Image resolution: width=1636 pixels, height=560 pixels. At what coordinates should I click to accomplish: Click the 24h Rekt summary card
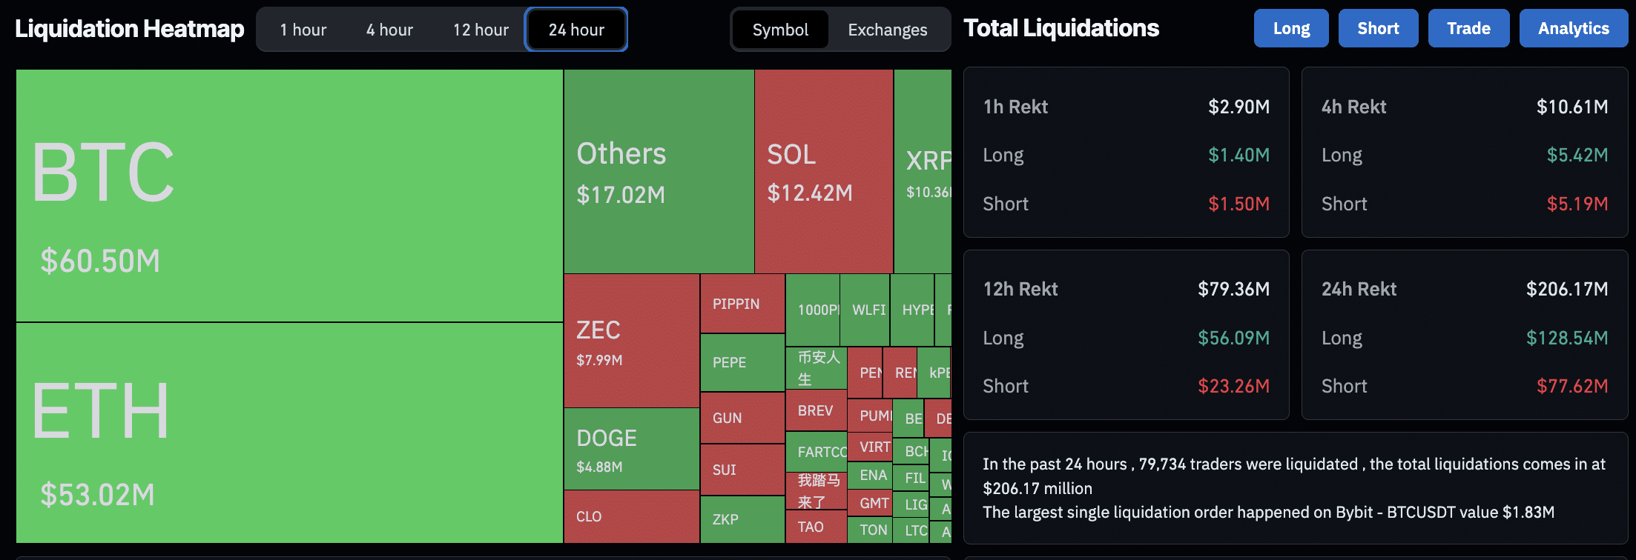[1464, 335]
